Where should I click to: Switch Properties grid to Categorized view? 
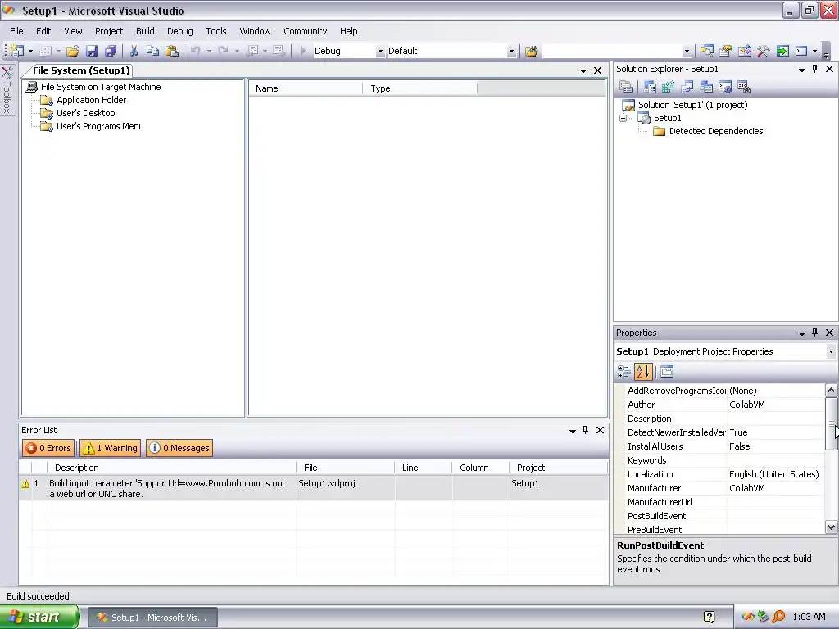click(624, 372)
